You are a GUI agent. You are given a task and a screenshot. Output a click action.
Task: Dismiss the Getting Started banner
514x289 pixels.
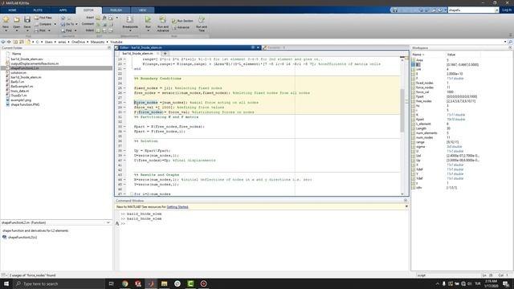click(x=406, y=206)
